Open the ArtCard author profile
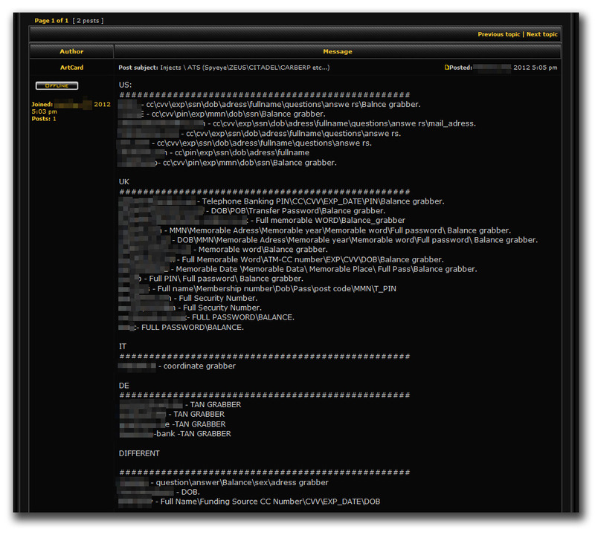 71,68
